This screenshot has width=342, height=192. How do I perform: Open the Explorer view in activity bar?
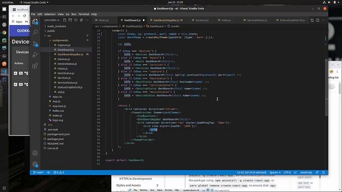click(35, 21)
